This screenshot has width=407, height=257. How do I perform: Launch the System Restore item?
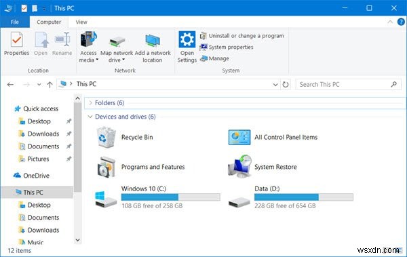coord(263,167)
